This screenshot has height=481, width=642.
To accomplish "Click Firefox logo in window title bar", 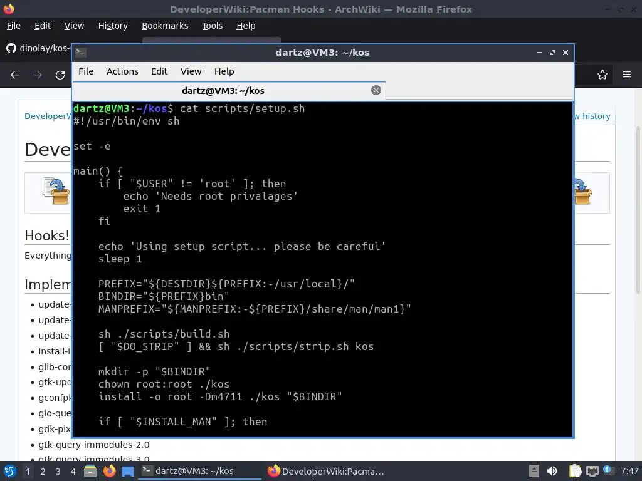I will (x=9, y=9).
